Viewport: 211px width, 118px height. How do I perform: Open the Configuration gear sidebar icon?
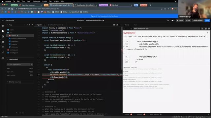(x=3, y=42)
